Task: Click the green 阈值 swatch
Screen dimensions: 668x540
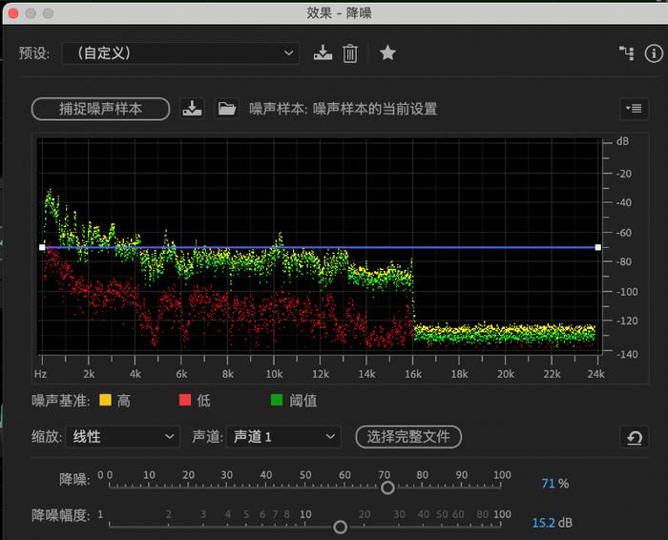Action: (x=277, y=400)
